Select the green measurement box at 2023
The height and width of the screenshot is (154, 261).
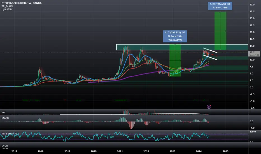click(175, 60)
